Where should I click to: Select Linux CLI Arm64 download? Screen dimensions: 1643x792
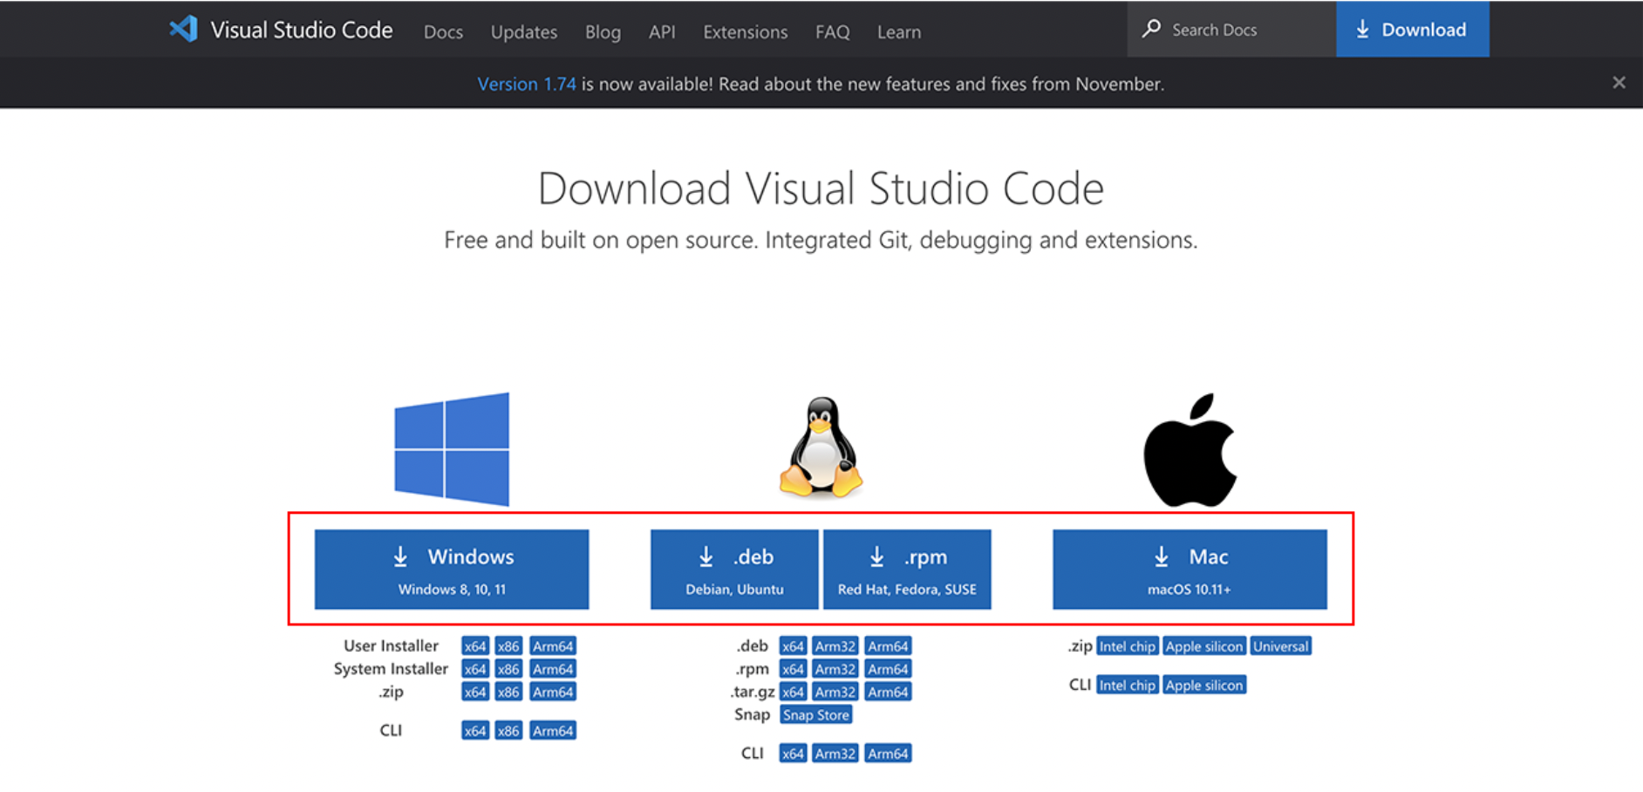tap(888, 753)
